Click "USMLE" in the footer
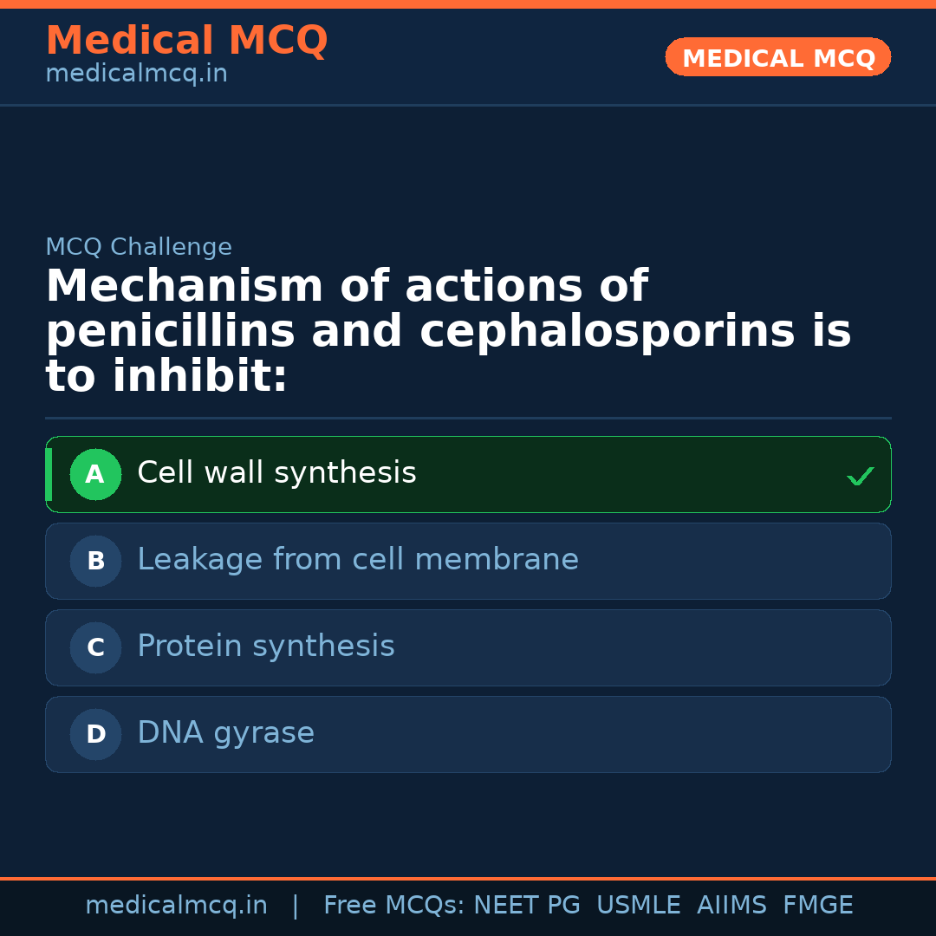The width and height of the screenshot is (936, 936). [638, 906]
